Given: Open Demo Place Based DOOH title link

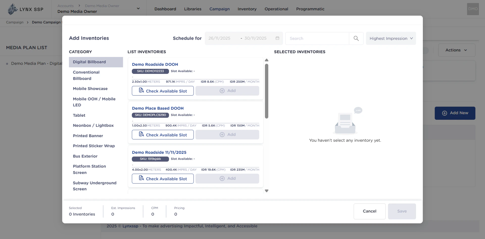Looking at the screenshot, I should click(158, 108).
